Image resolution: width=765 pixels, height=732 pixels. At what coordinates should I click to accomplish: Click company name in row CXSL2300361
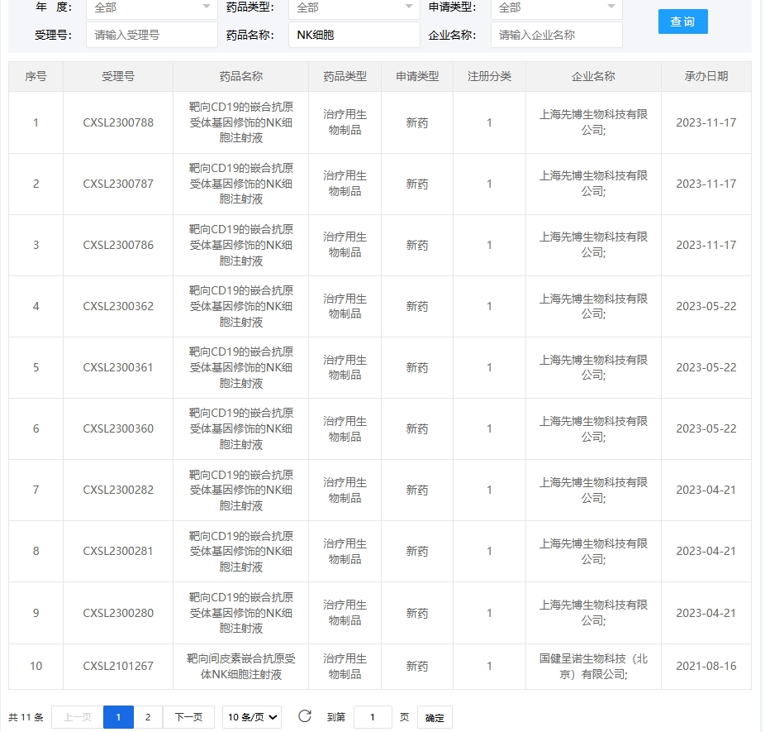[593, 367]
